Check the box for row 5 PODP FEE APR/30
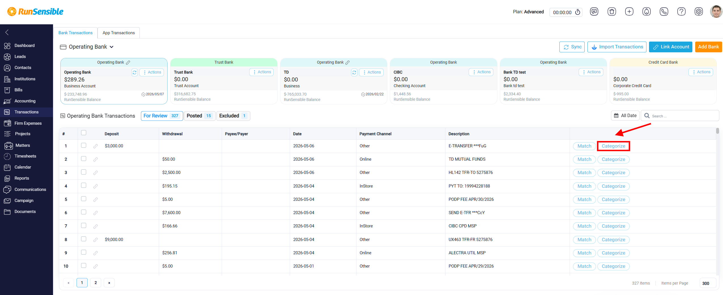Image resolution: width=723 pixels, height=295 pixels. pos(84,199)
